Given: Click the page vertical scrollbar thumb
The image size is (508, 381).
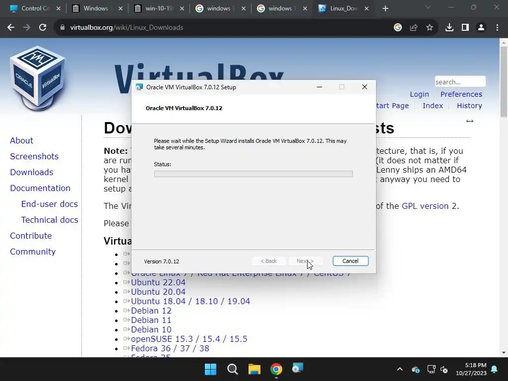Looking at the screenshot, I should pyautogui.click(x=504, y=82).
